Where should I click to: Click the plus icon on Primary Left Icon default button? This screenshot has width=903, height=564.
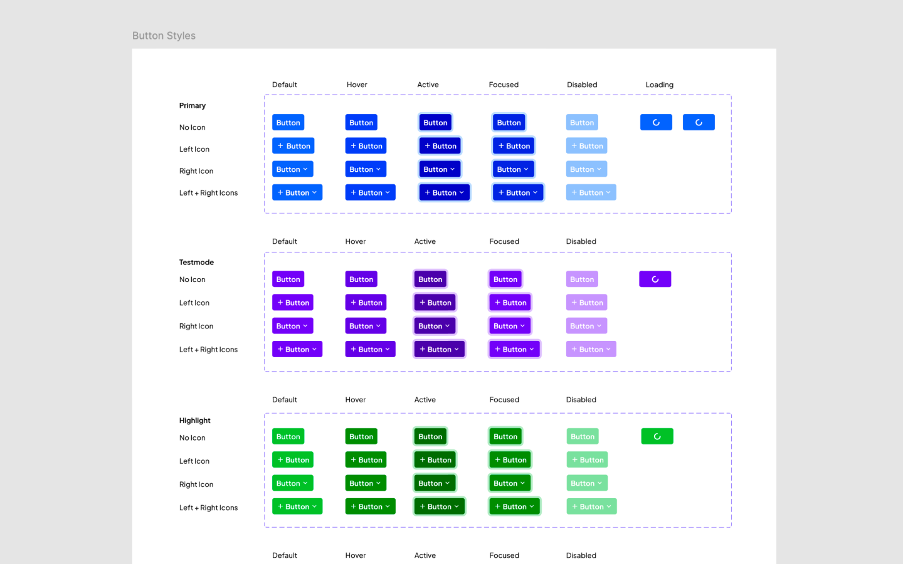click(x=280, y=145)
